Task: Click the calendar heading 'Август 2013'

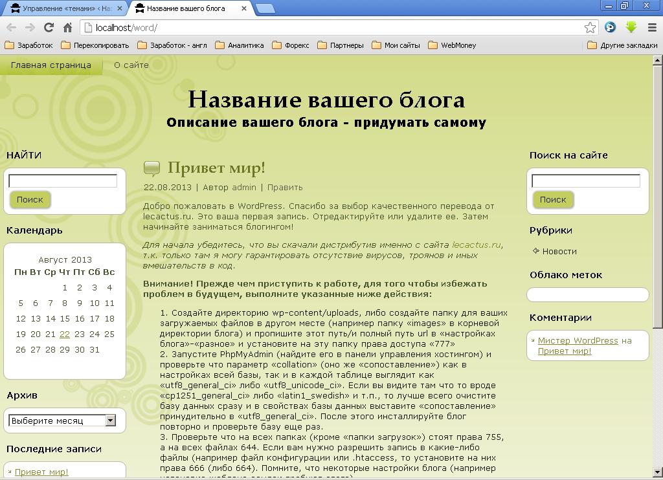Action: tap(65, 260)
